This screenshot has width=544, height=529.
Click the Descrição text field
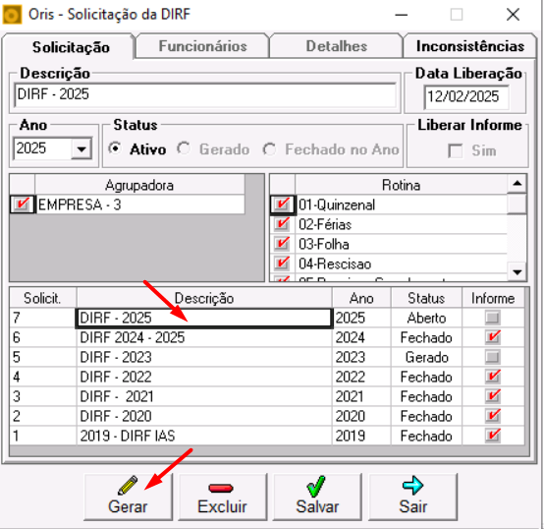point(205,94)
